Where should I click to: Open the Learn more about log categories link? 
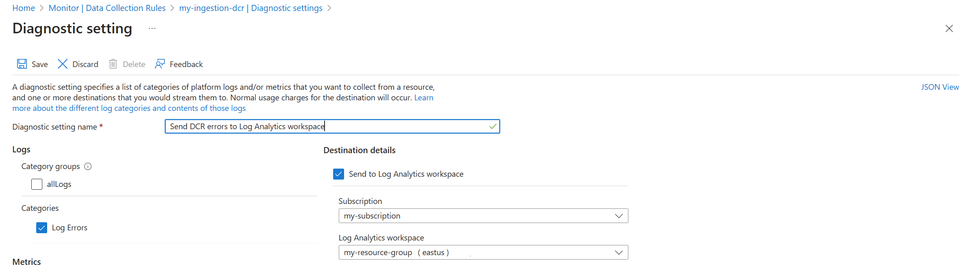(x=129, y=108)
